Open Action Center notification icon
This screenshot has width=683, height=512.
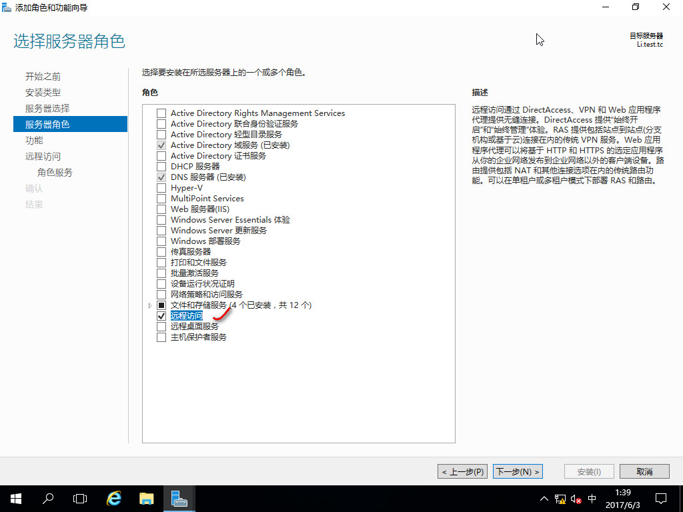click(x=661, y=499)
